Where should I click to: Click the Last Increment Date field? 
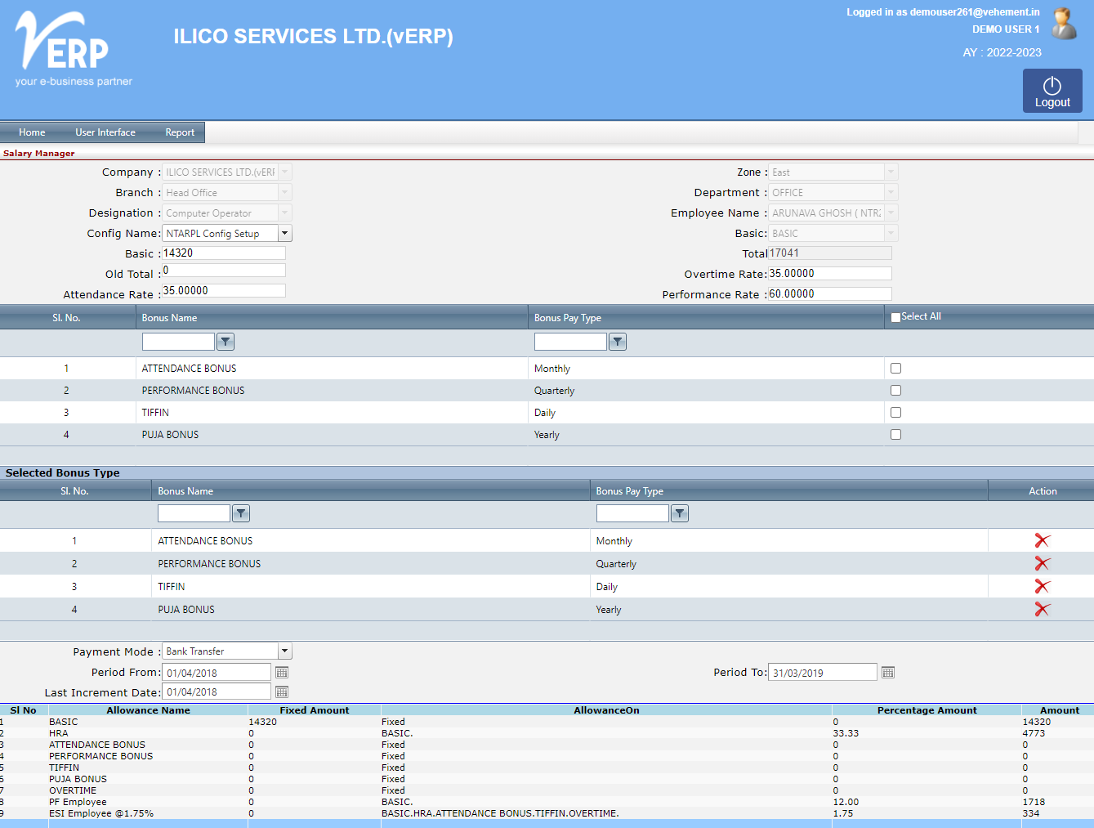coord(217,691)
